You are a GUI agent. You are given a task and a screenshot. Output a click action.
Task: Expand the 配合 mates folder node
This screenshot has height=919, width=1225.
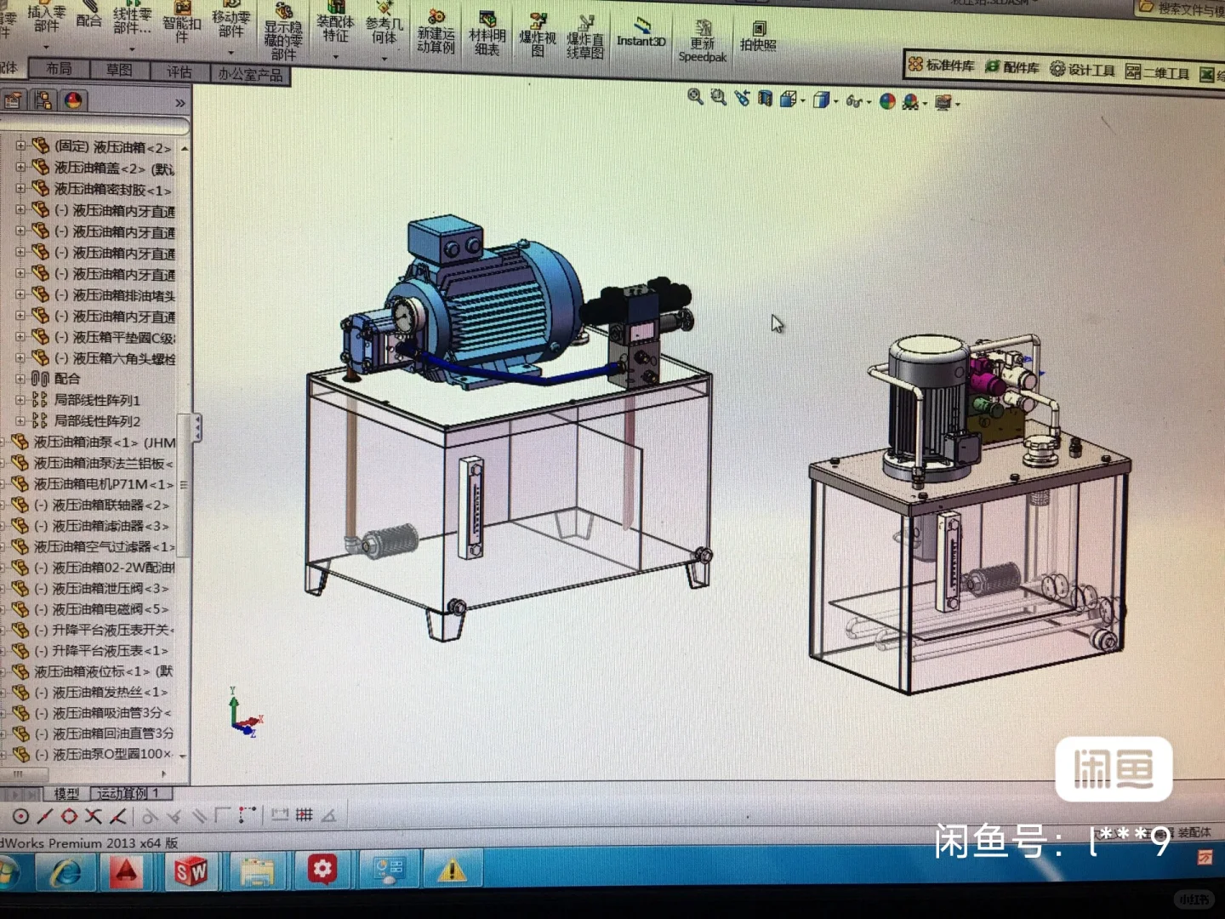point(20,379)
